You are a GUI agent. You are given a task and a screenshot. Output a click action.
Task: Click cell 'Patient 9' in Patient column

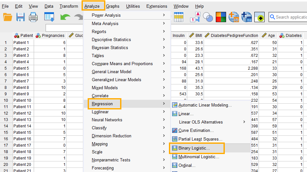click(x=23, y=94)
